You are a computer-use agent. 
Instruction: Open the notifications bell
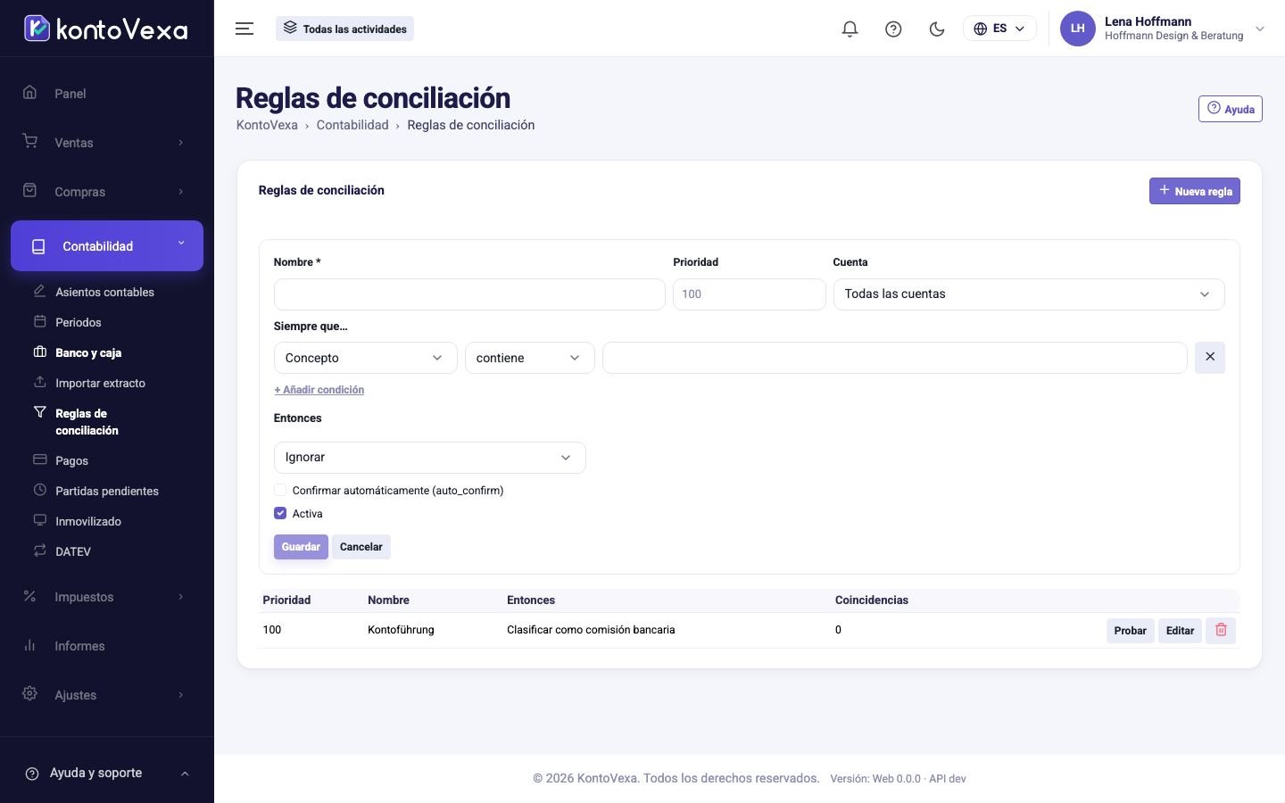point(850,29)
